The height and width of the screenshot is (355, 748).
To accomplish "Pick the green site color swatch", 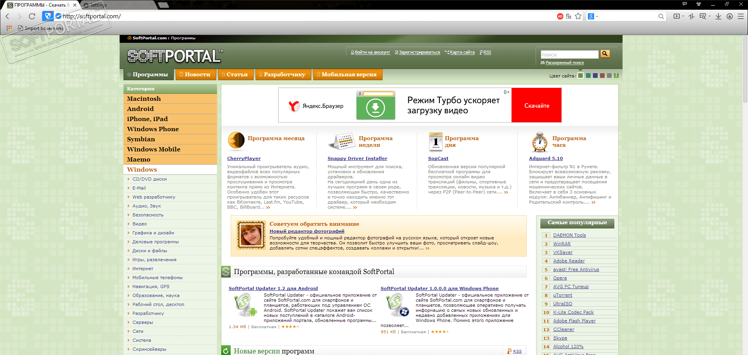I will click(x=580, y=76).
